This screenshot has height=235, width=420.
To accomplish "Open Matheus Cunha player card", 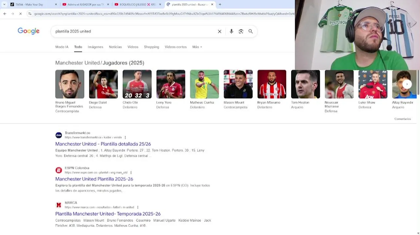I will coord(204,89).
